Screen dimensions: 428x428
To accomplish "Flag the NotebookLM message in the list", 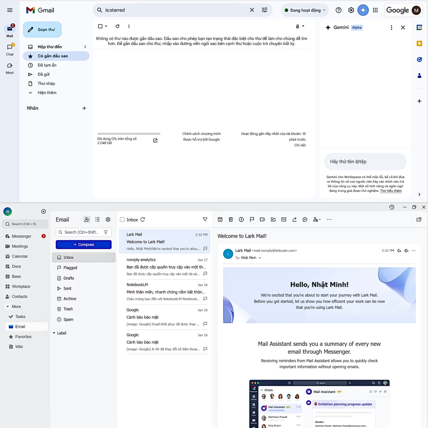I will 205,299.
